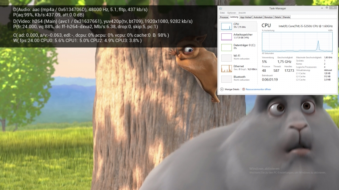Click the 5% Verwendung value
The image size is (339, 190).
(264, 62)
